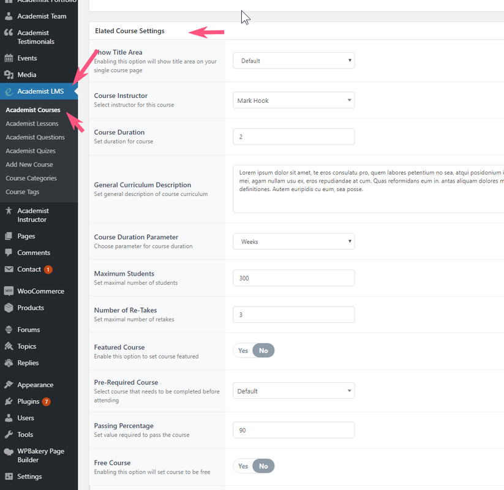
Task: Click the Academist LMS logo icon
Action: coord(9,92)
